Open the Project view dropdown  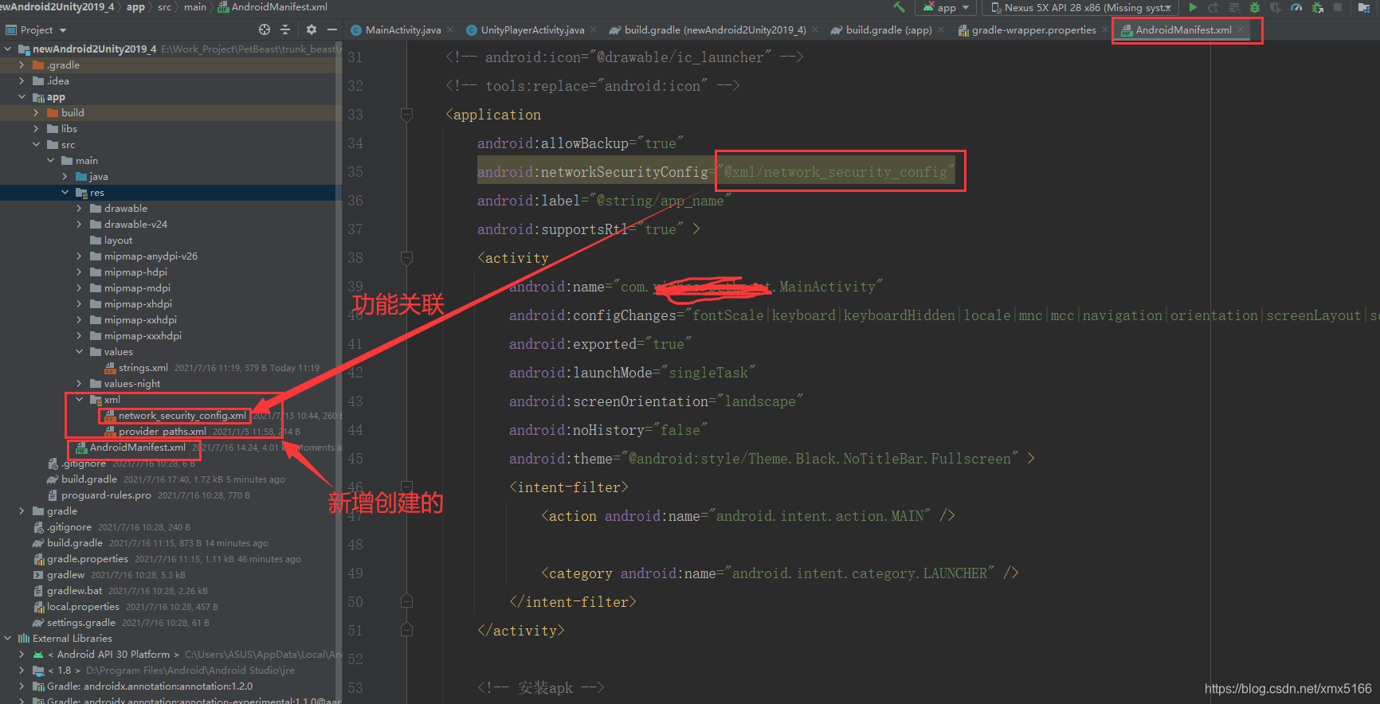tap(37, 29)
